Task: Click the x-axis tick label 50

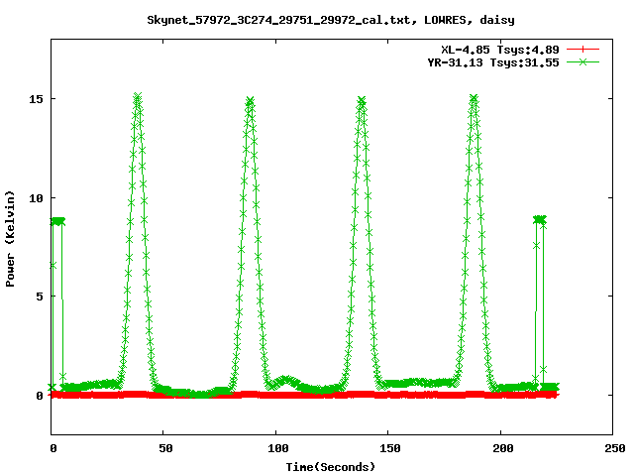Action: (x=165, y=448)
